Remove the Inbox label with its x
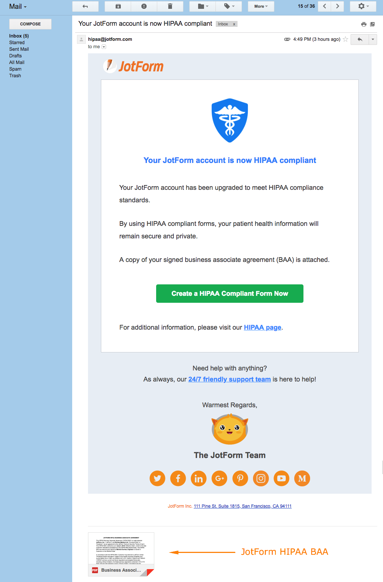The height and width of the screenshot is (582, 383). pyautogui.click(x=234, y=24)
